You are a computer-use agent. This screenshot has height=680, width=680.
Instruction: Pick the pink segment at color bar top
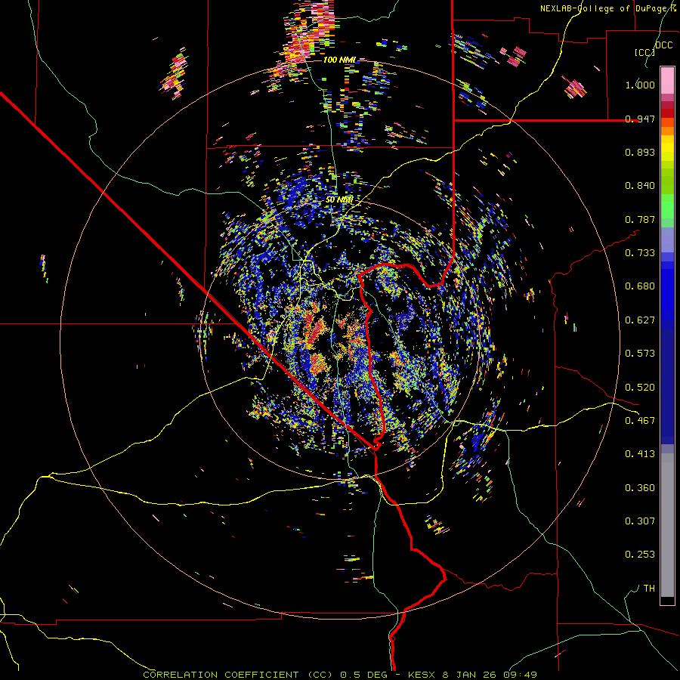667,81
